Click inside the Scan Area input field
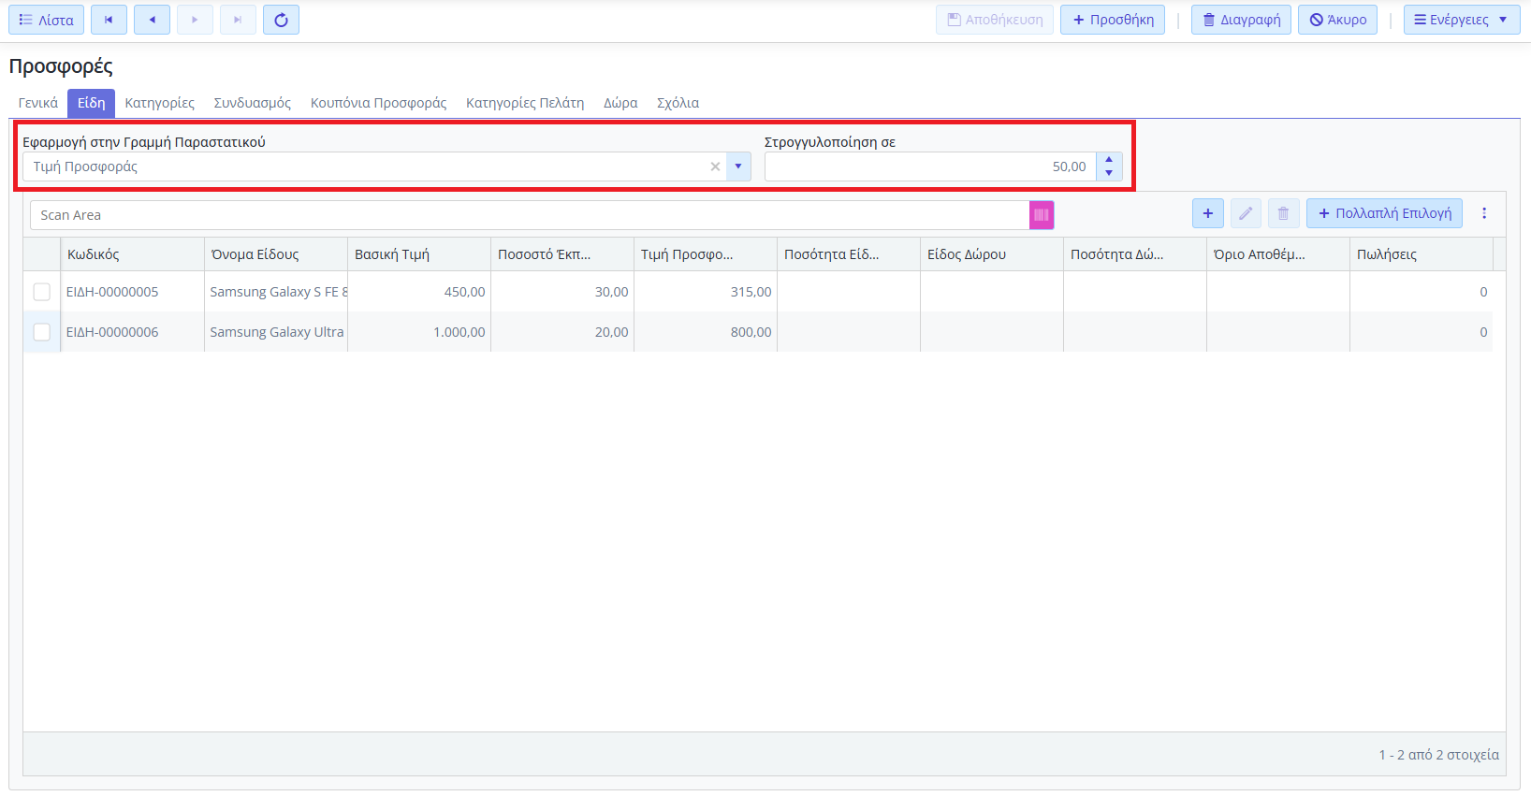Screen dimensions: 1531x796 [529, 215]
